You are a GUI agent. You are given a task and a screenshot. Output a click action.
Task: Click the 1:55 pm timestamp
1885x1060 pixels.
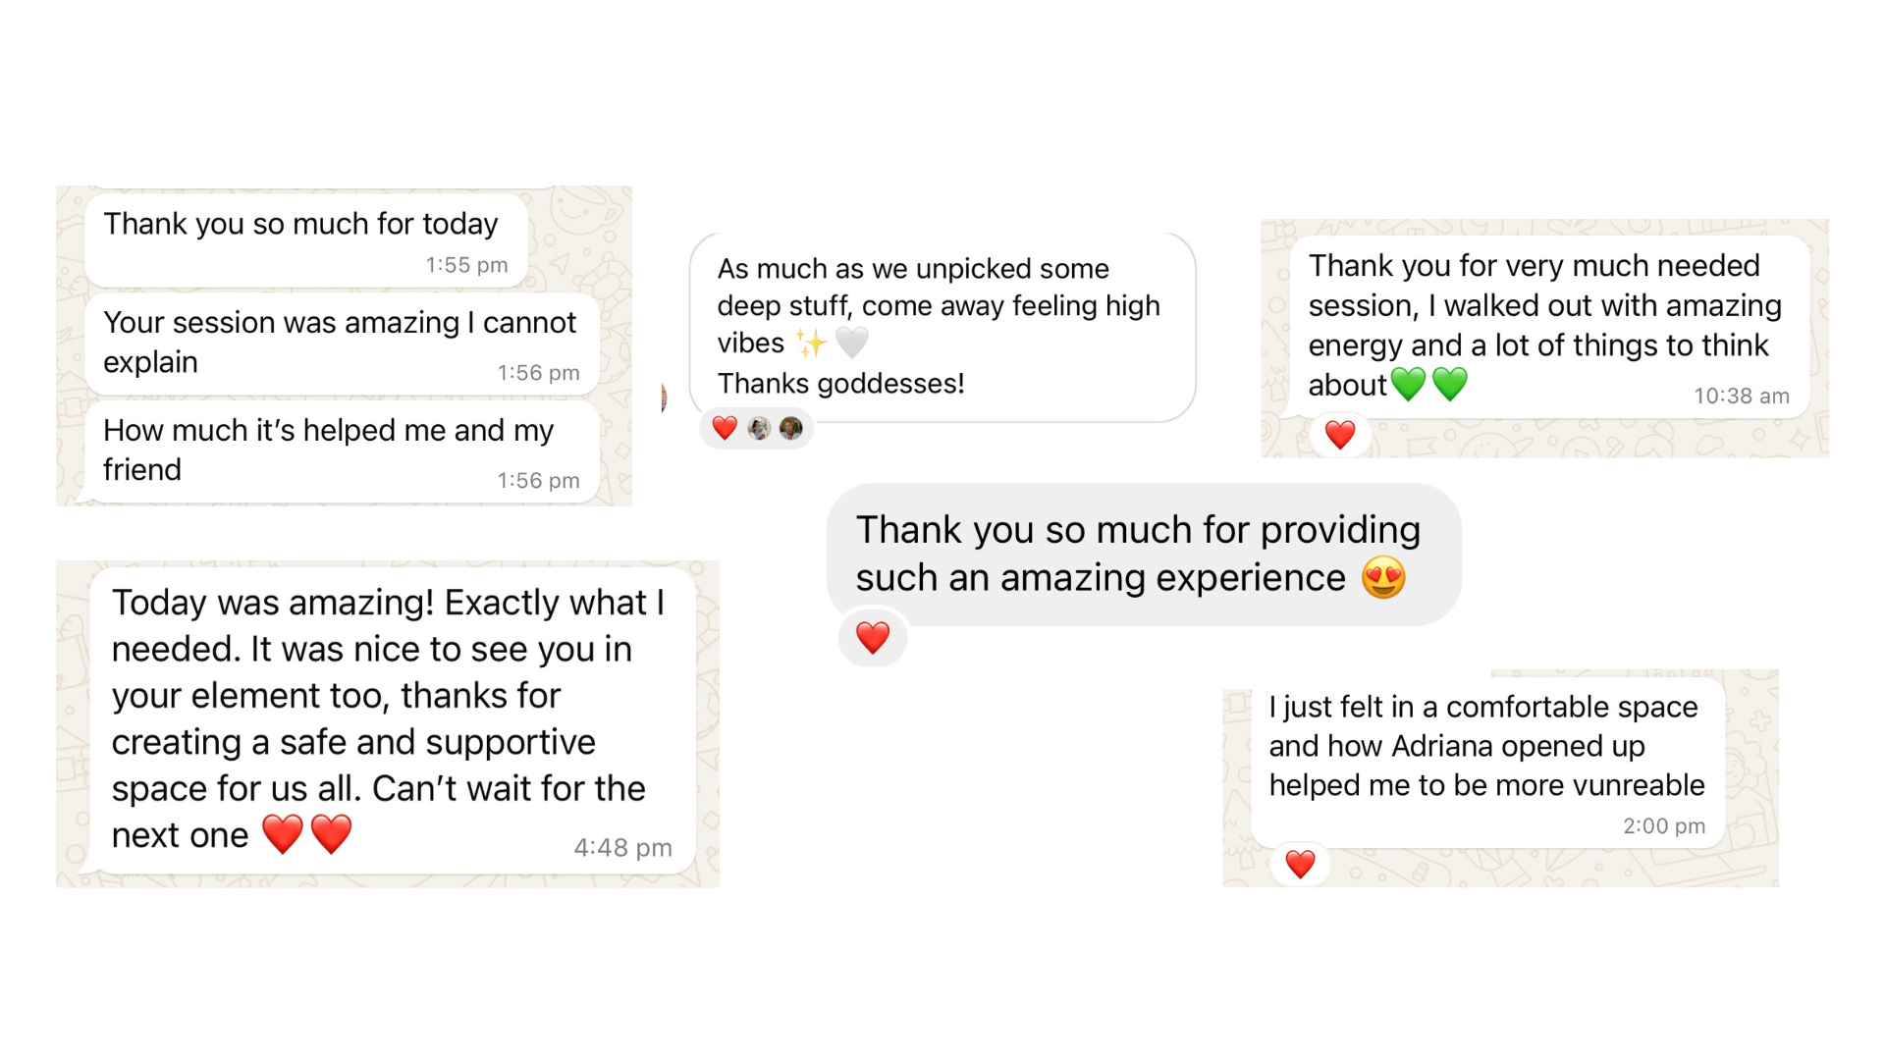[x=466, y=265]
